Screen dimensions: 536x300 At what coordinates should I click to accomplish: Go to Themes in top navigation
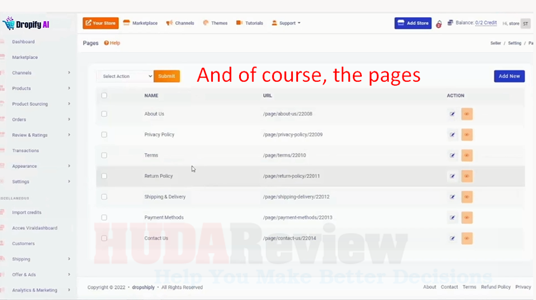[x=215, y=23]
